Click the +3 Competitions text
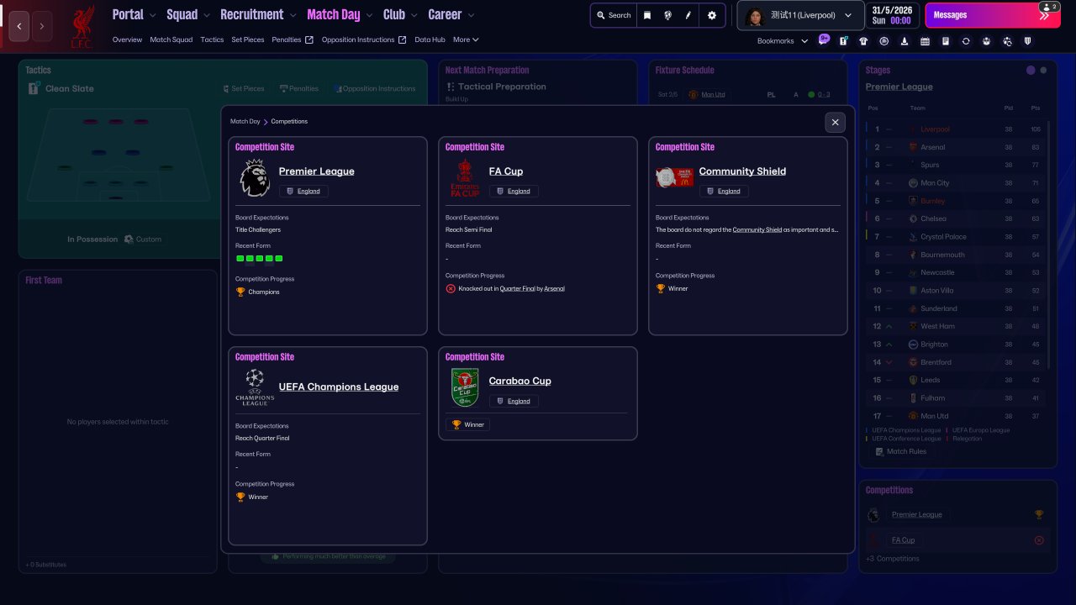The width and height of the screenshot is (1076, 605). [893, 559]
